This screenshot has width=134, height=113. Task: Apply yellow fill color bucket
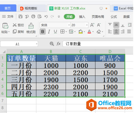81,32
